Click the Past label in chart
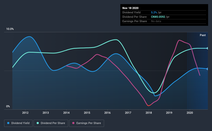 click(x=203, y=35)
